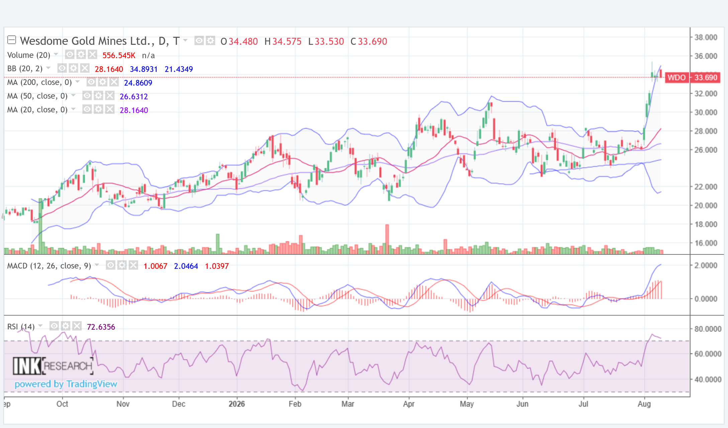Click the low price value 33.530

click(329, 41)
